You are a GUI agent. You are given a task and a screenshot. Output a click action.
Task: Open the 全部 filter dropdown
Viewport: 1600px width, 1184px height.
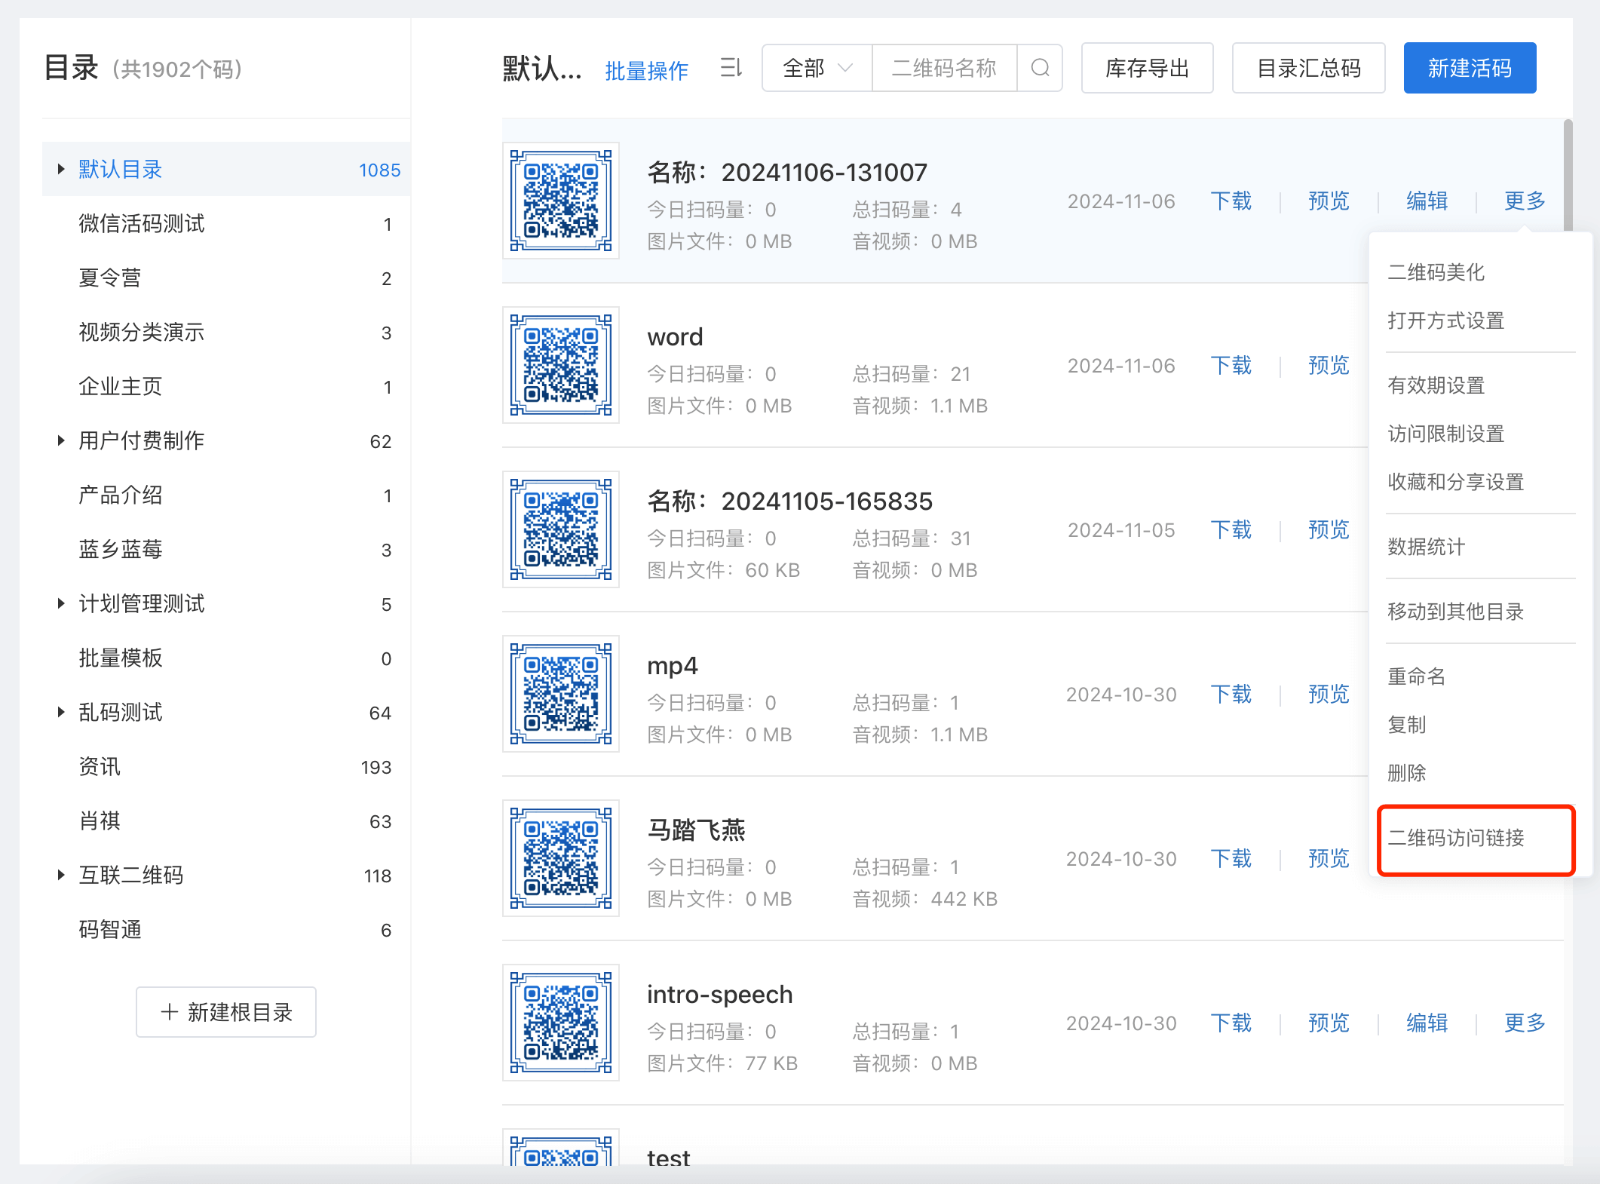(817, 68)
